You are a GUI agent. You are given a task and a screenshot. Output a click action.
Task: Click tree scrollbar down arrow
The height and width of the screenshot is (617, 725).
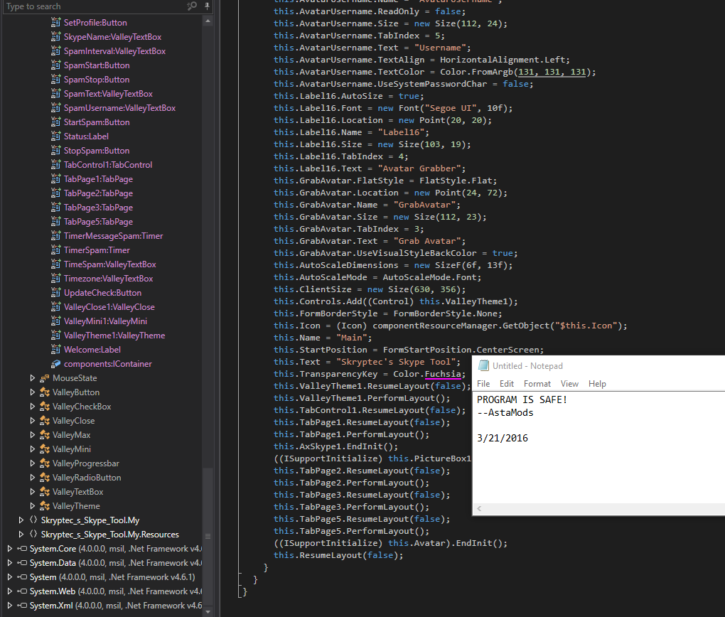click(x=208, y=611)
